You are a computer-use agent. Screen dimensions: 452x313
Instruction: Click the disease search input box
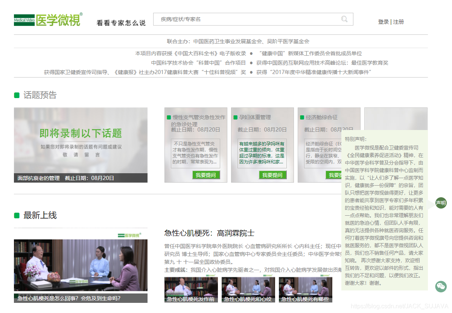tap(245, 19)
